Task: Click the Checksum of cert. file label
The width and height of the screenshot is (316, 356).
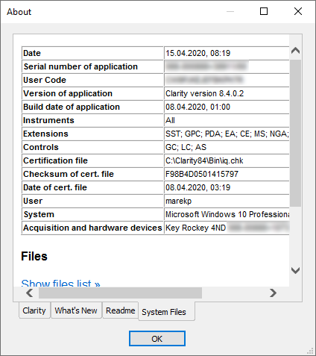Action: click(x=69, y=174)
